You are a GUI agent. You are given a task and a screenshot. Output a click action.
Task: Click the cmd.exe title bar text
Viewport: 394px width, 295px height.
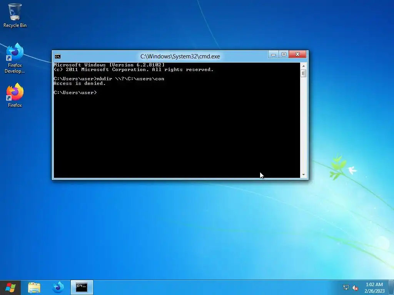[180, 56]
